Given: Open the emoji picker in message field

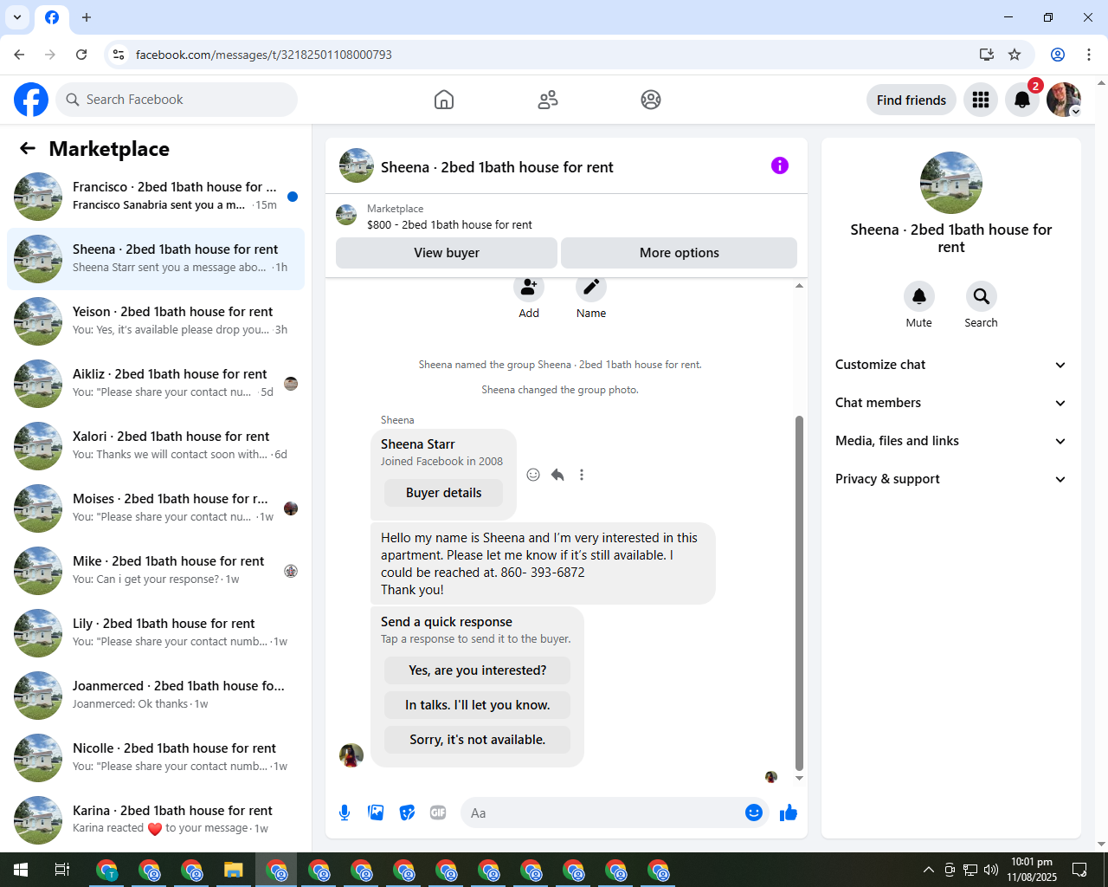Looking at the screenshot, I should pyautogui.click(x=754, y=813).
